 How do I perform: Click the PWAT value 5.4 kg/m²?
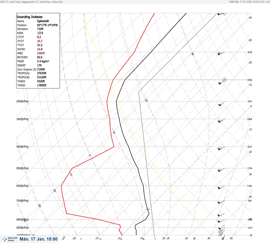pos(43,61)
